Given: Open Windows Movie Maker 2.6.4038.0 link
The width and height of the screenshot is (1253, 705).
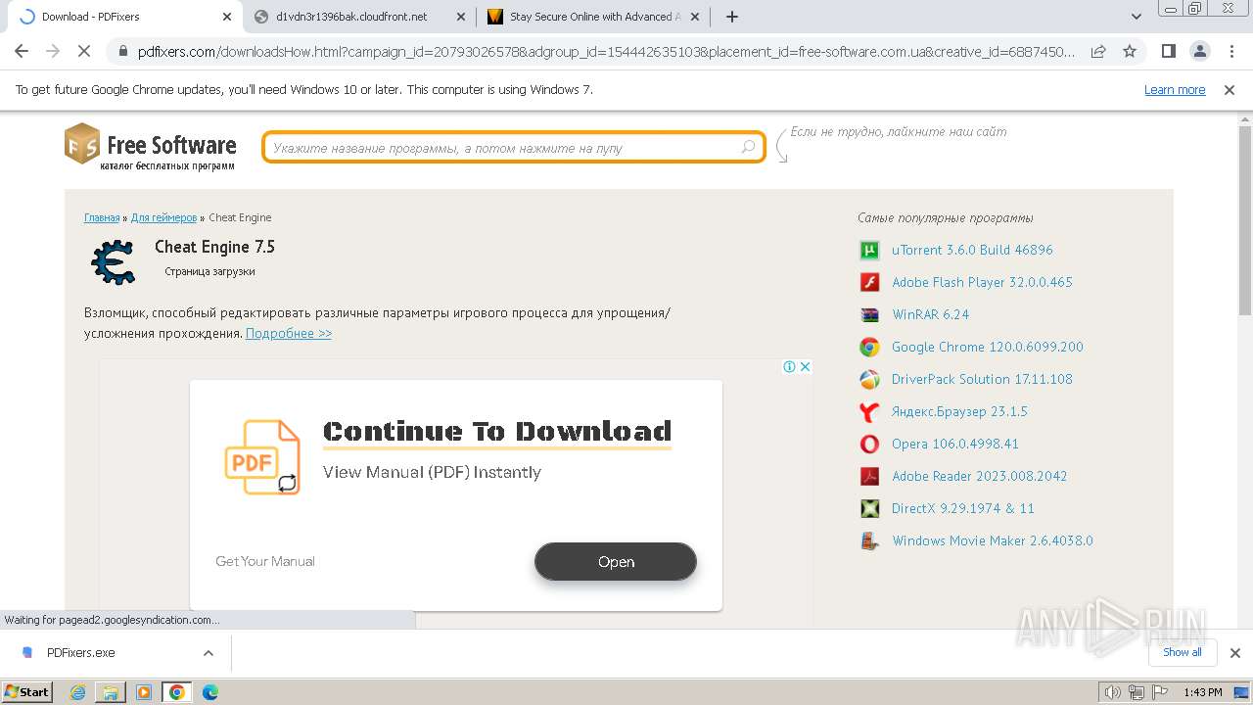Looking at the screenshot, I should [x=993, y=540].
